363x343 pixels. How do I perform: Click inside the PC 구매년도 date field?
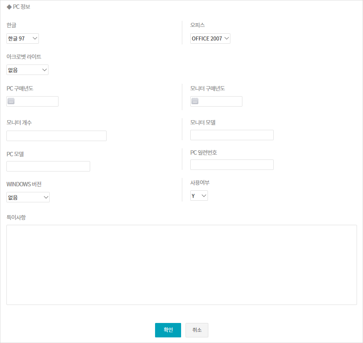[37, 101]
